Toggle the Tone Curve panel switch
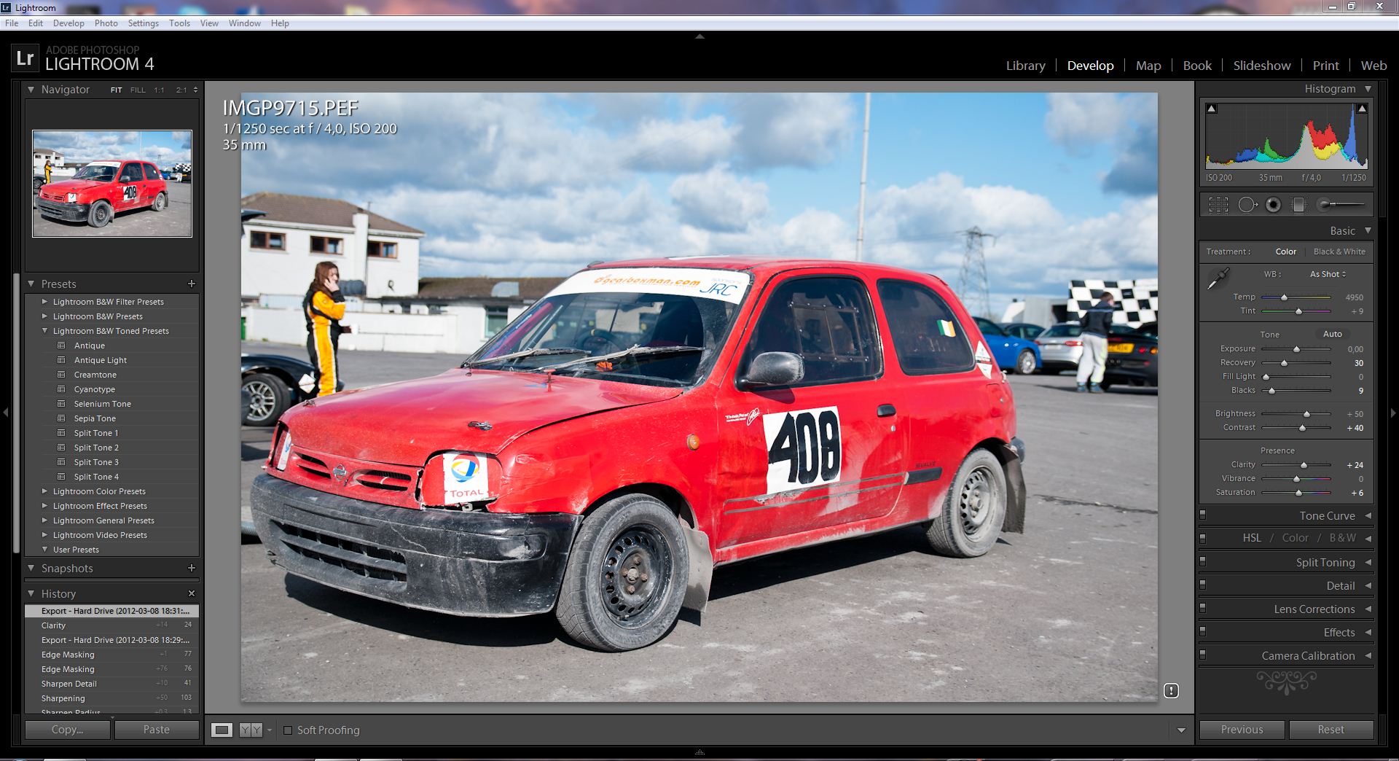 (x=1203, y=515)
